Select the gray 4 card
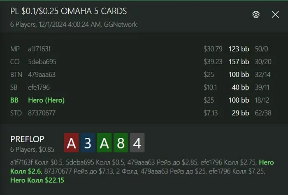 (x=137, y=143)
